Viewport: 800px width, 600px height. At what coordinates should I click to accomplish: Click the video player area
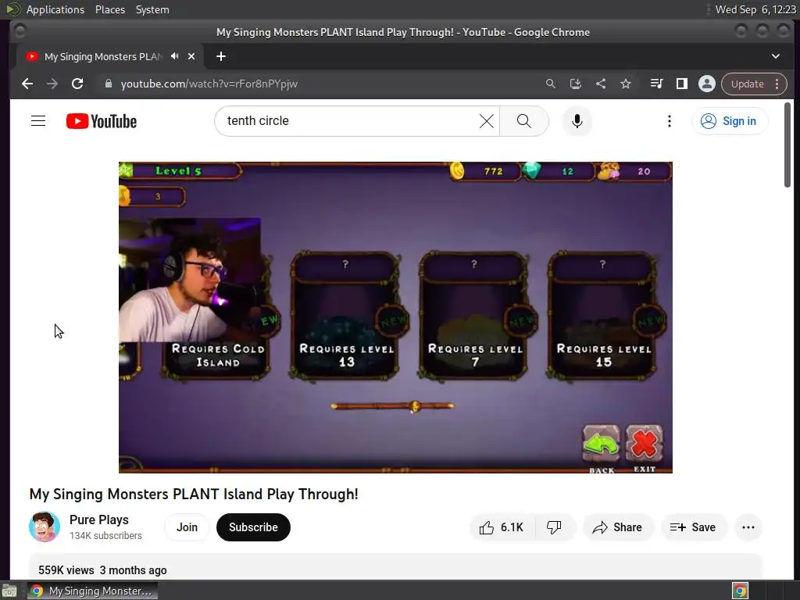395,317
